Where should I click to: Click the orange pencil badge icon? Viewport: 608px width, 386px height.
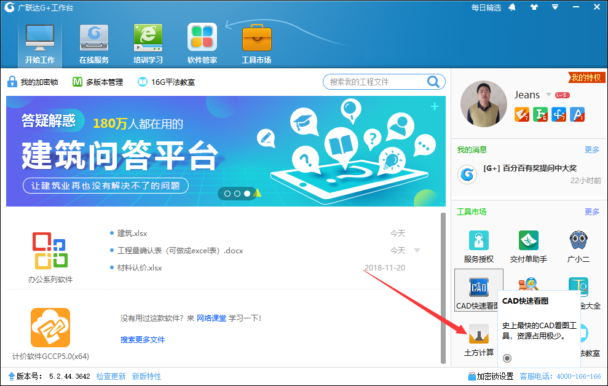tap(521, 114)
